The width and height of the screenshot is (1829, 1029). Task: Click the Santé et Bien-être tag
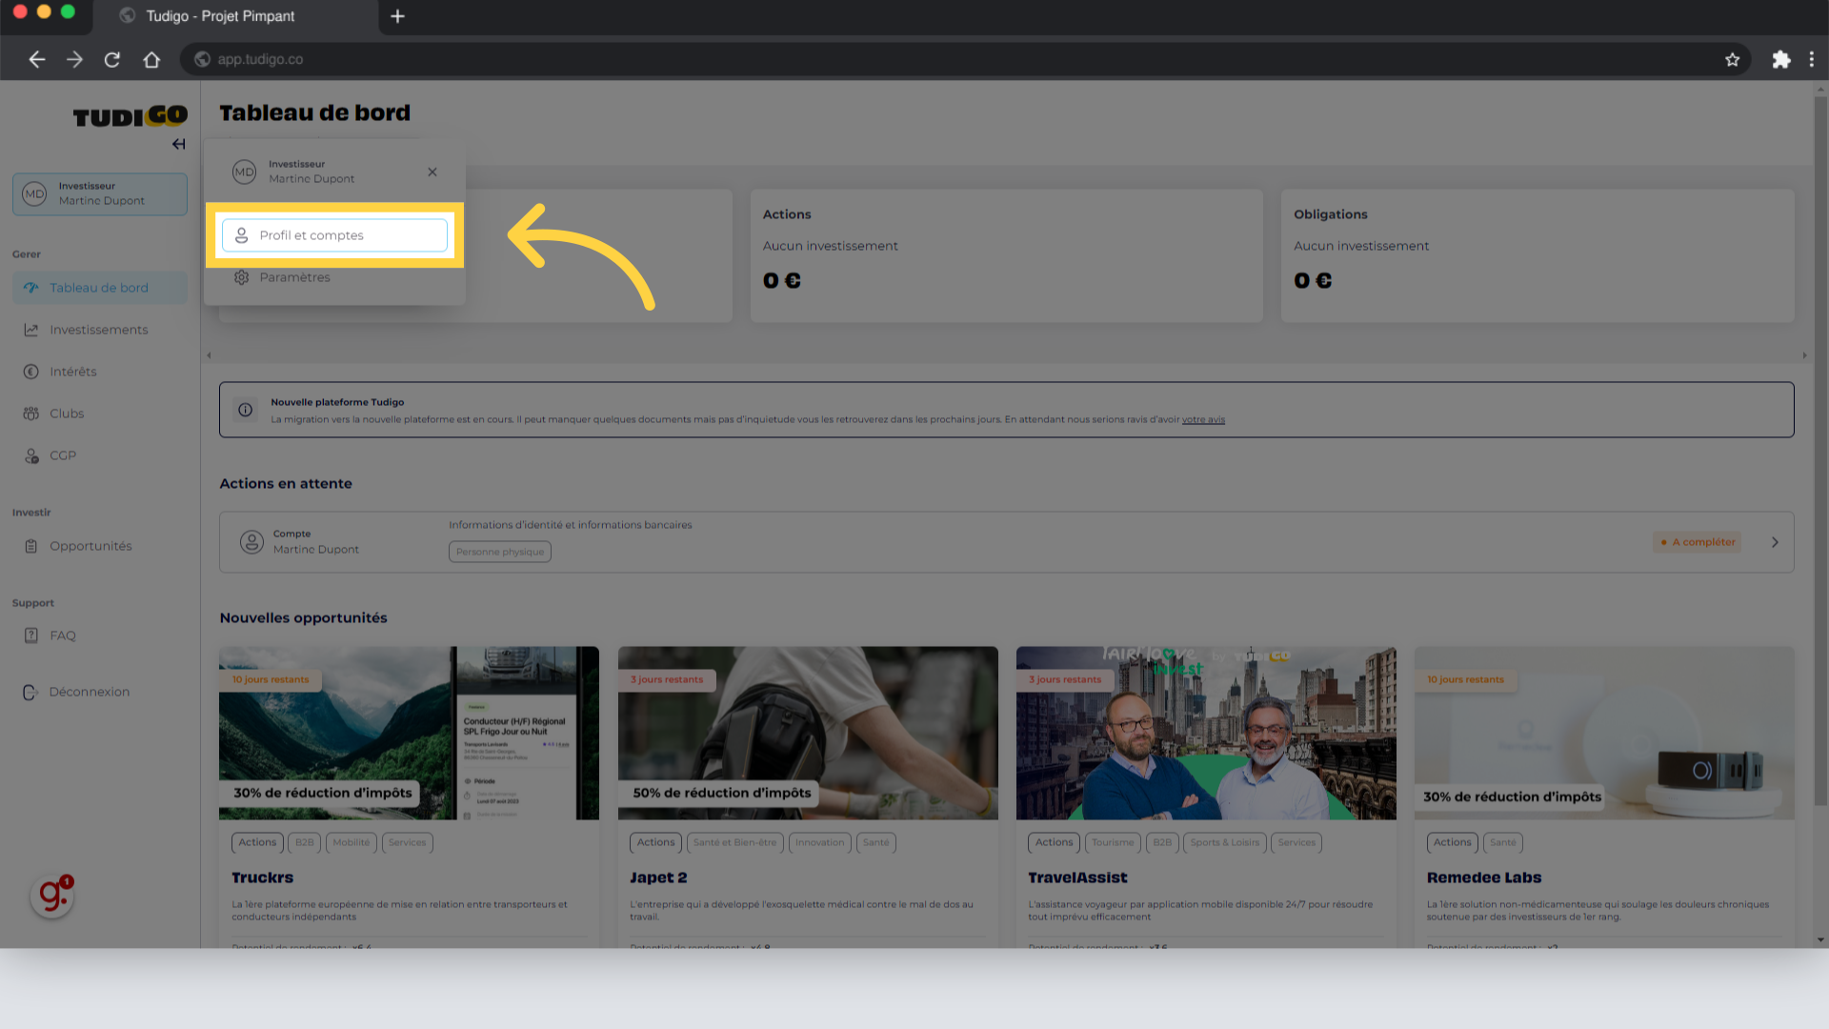[x=734, y=842]
